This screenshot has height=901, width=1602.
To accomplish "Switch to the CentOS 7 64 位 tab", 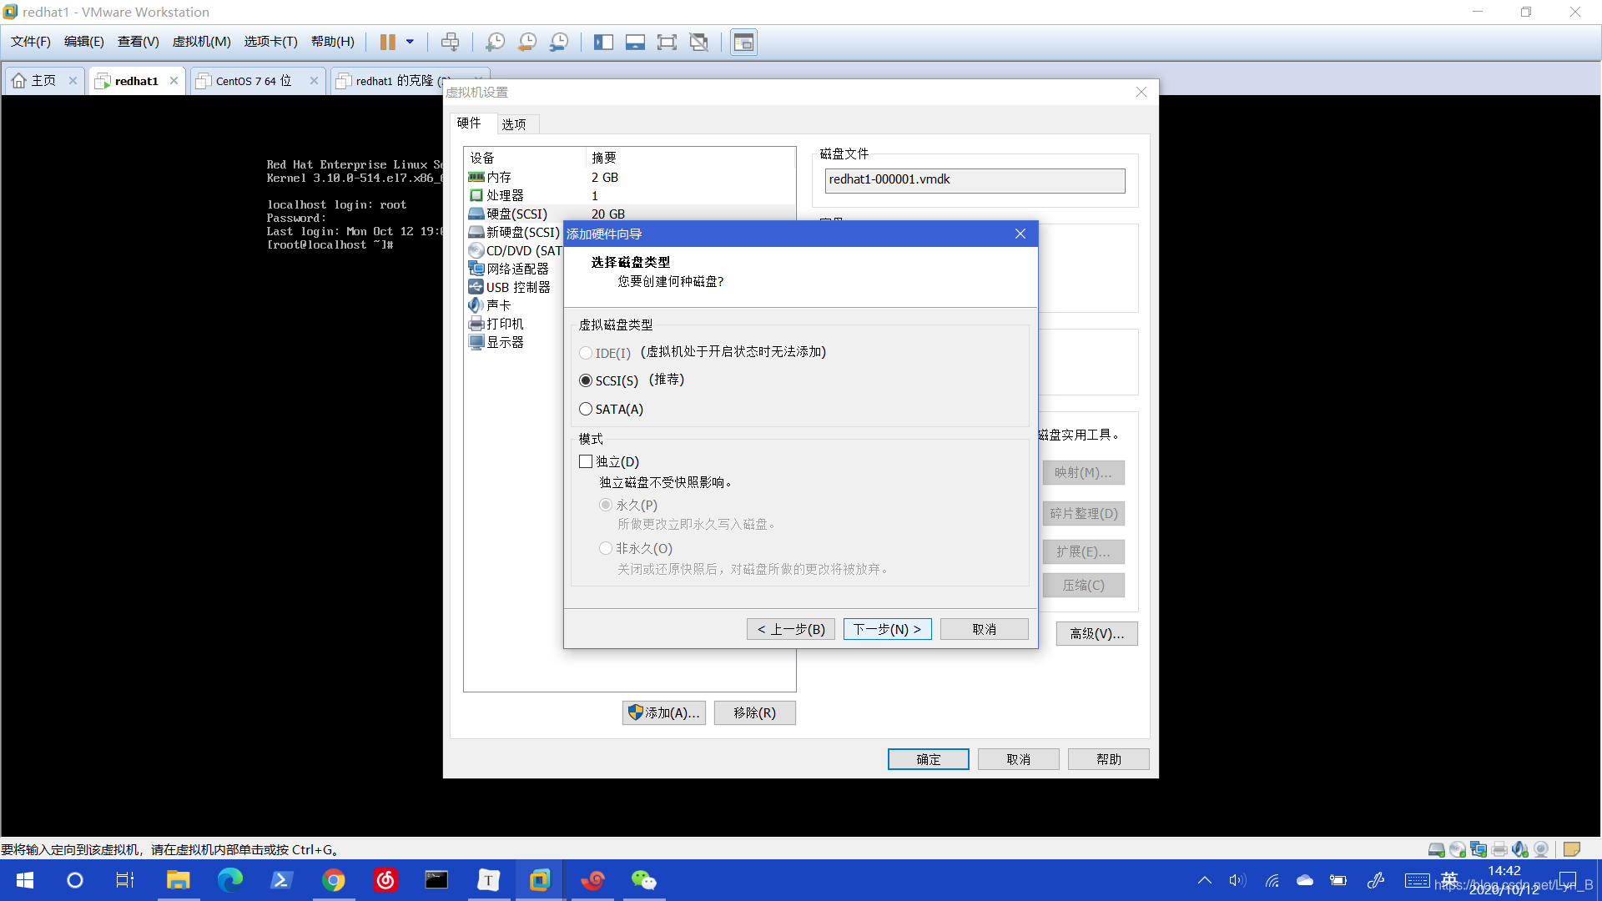I will click(x=254, y=81).
